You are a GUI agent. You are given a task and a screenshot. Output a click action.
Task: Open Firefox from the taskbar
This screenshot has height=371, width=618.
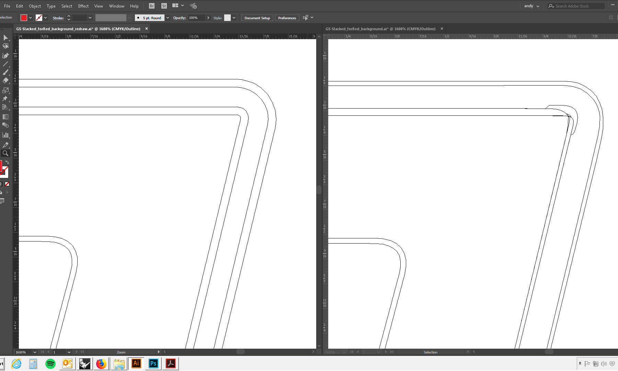101,363
